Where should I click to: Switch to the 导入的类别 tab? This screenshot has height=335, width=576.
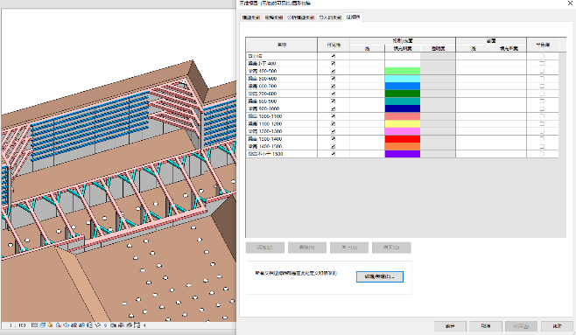(330, 17)
